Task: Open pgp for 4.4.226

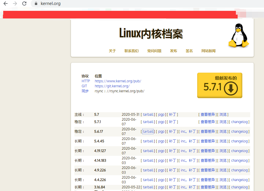Action: [x=161, y=180]
